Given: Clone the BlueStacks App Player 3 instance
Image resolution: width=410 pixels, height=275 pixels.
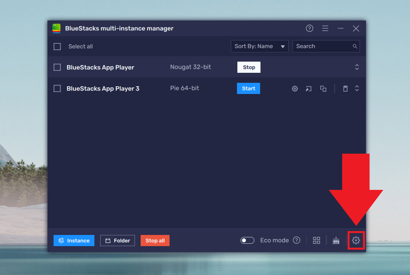Looking at the screenshot, I should [x=323, y=89].
